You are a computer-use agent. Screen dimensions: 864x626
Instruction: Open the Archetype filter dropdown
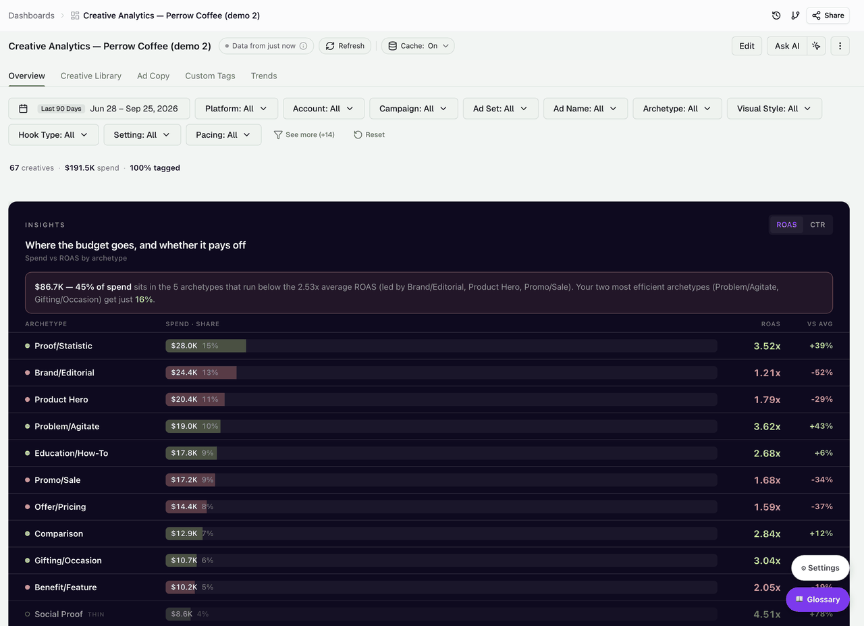[x=677, y=109]
